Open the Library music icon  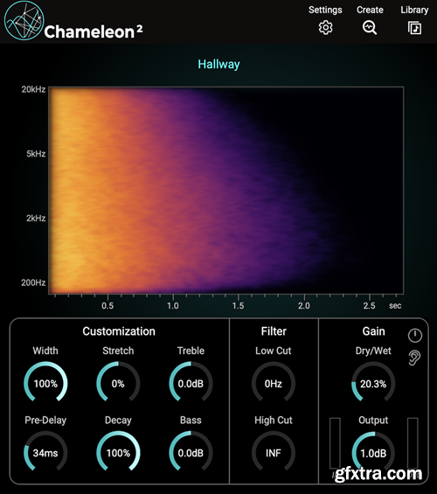(414, 28)
